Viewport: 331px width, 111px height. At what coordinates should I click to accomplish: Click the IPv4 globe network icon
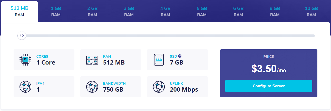[25, 87]
